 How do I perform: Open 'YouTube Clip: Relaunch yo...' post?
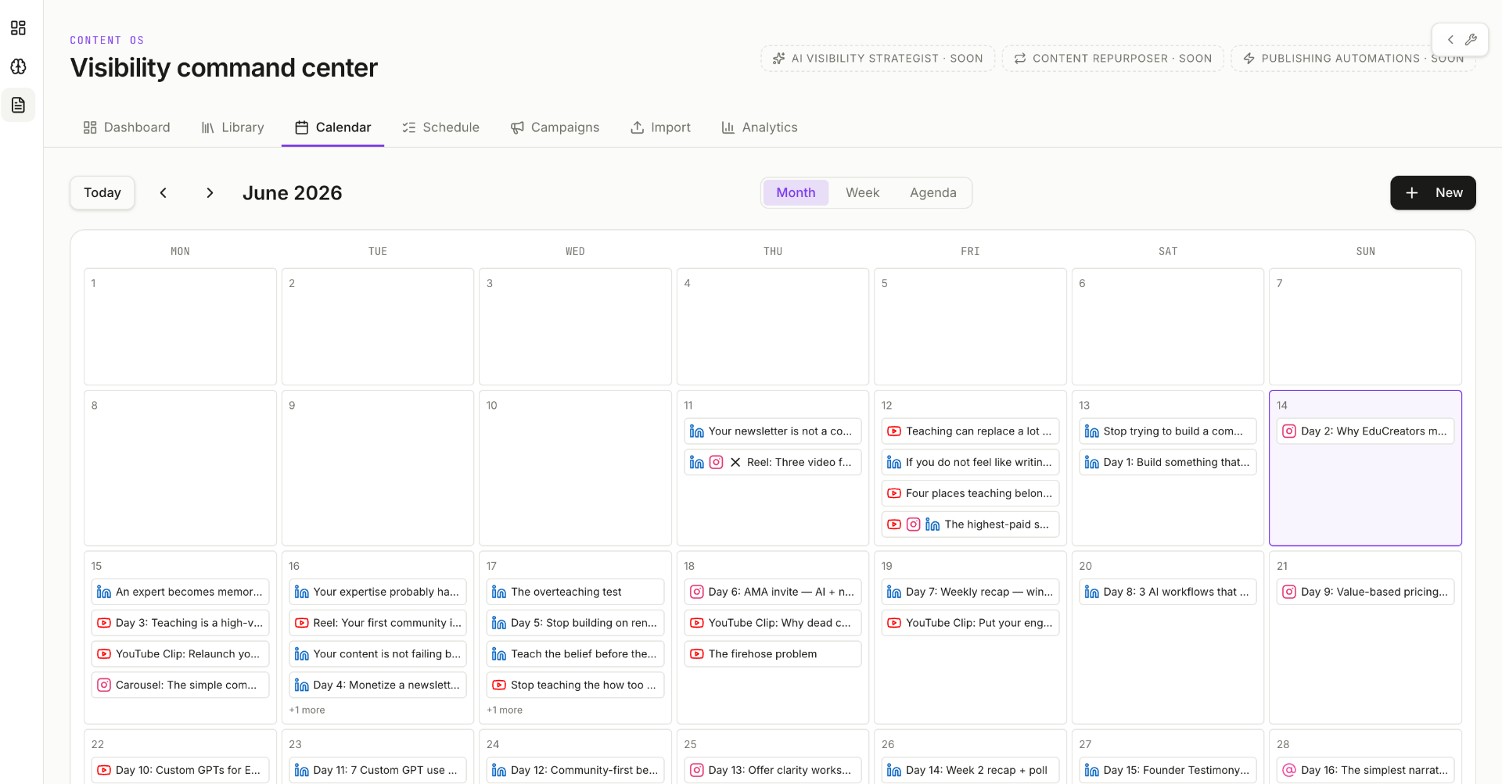(x=180, y=654)
